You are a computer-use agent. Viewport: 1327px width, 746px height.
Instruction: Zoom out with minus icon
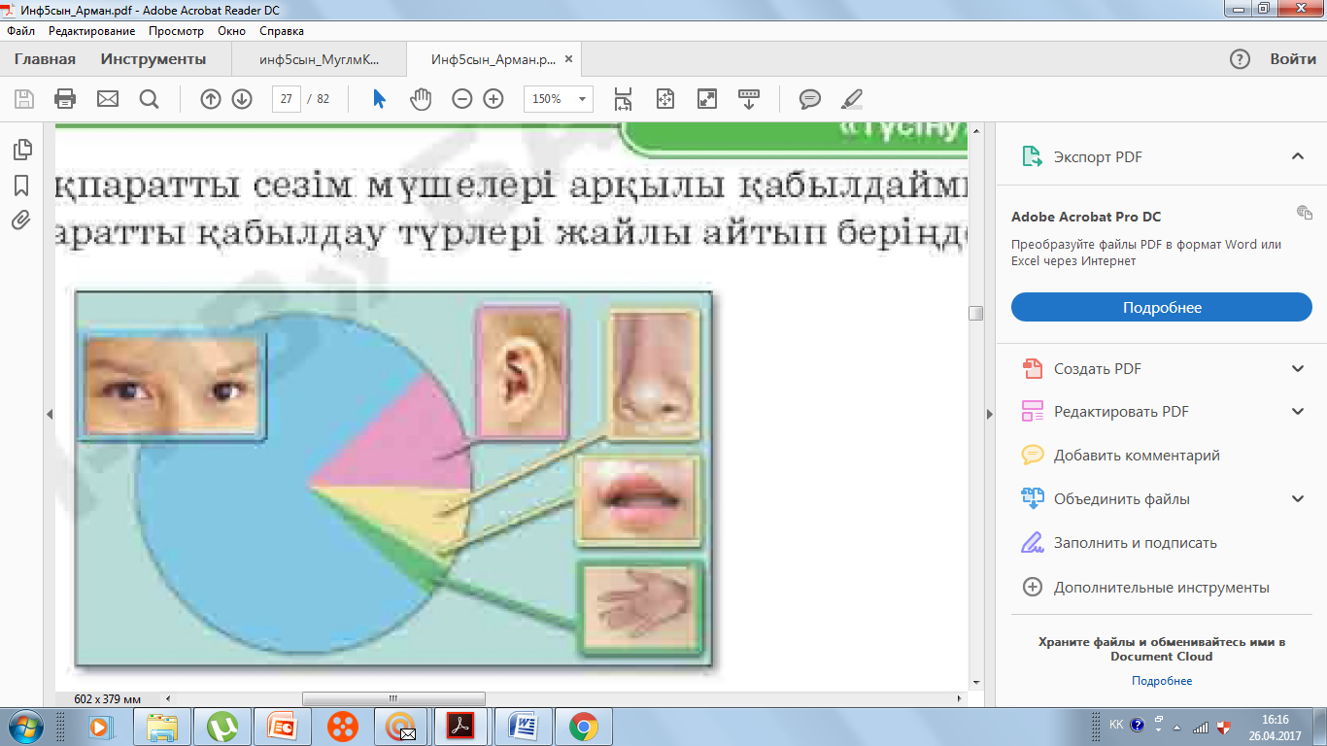pyautogui.click(x=462, y=99)
